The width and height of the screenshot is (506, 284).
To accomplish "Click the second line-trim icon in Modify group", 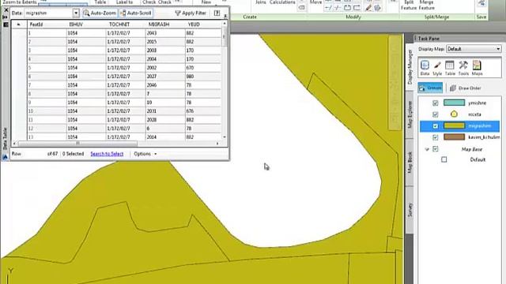I will [338, 8].
